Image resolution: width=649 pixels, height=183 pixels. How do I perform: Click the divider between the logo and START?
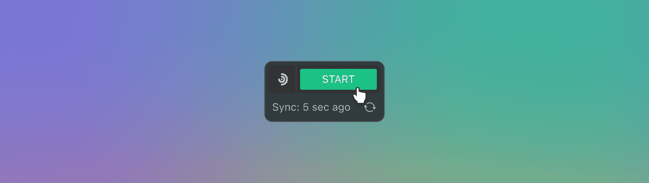[x=296, y=79]
